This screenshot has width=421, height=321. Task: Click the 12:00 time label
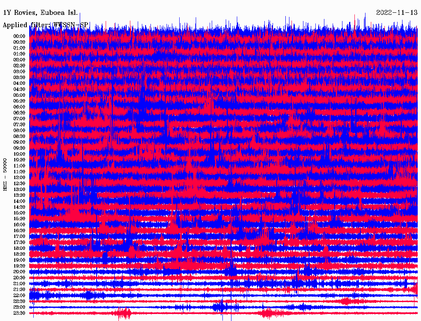(x=19, y=177)
